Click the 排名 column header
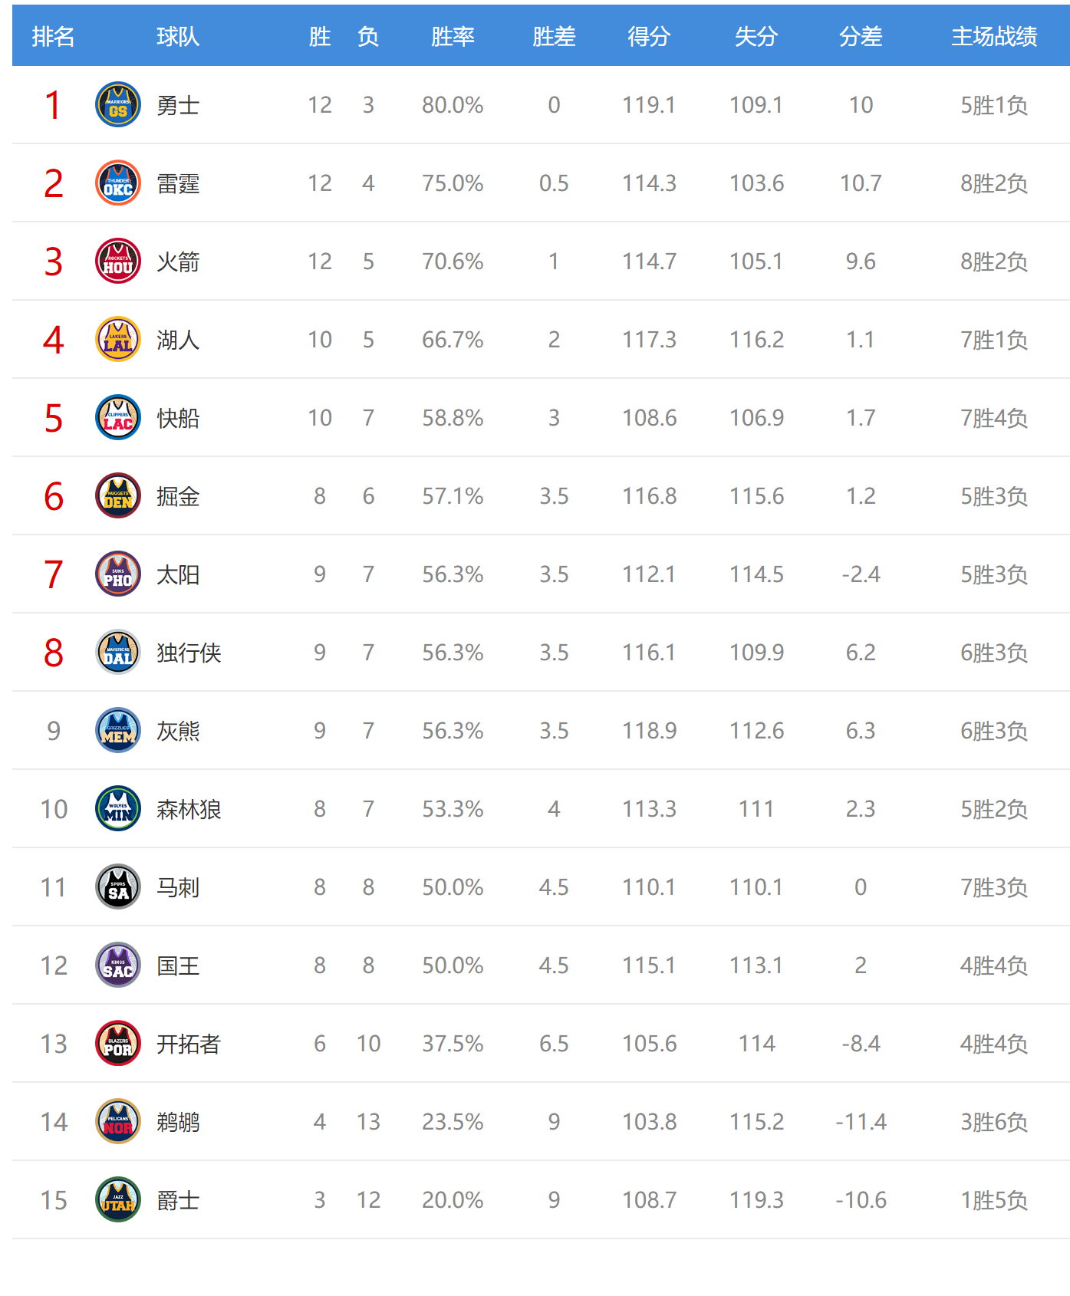 53,36
